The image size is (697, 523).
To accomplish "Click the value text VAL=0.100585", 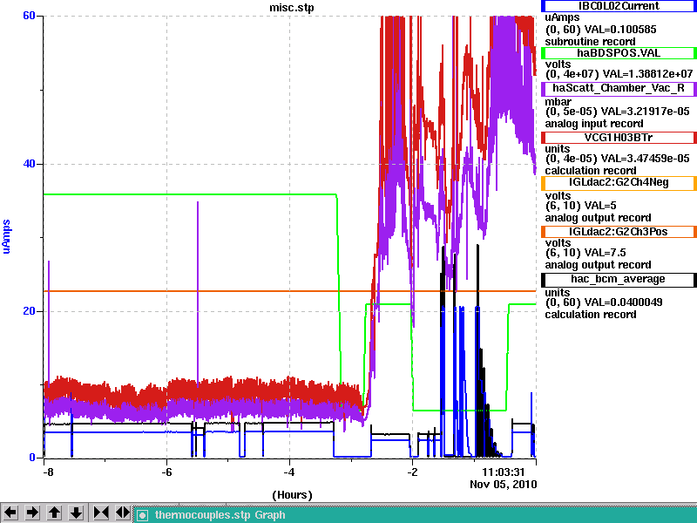I will coord(620,30).
